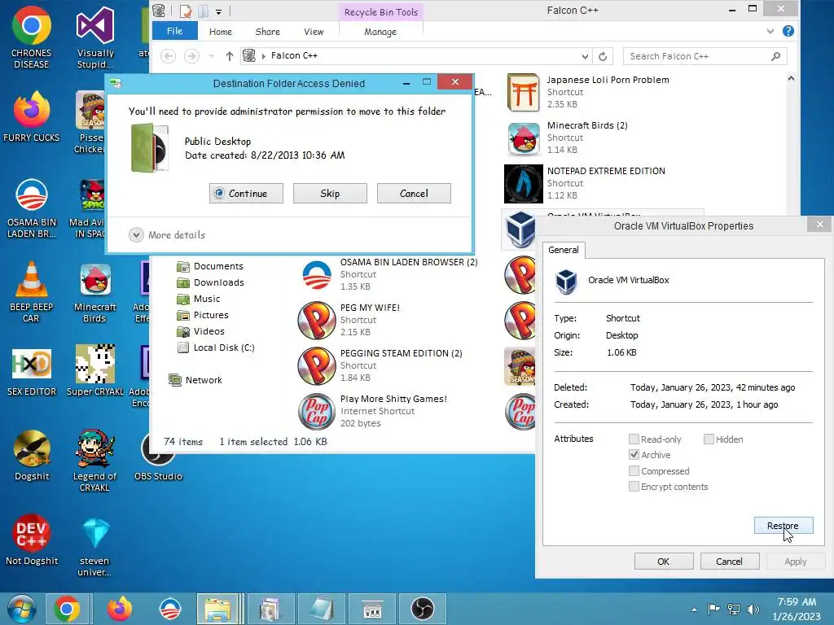The image size is (834, 625).
Task: Open recent locations dropdown arrow
Action: [x=211, y=56]
